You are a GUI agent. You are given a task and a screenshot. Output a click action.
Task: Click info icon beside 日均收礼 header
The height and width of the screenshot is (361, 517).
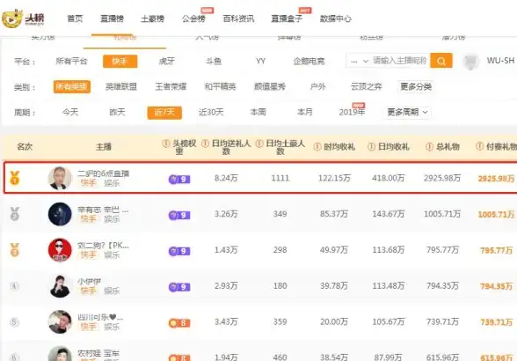[371, 147]
